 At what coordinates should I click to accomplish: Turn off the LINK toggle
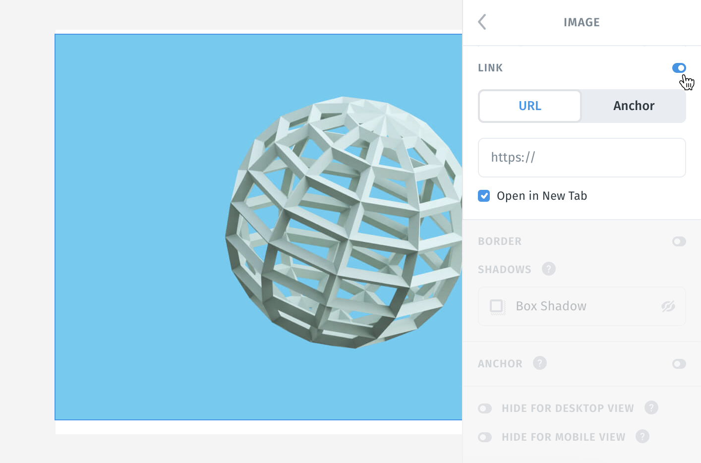[679, 68]
